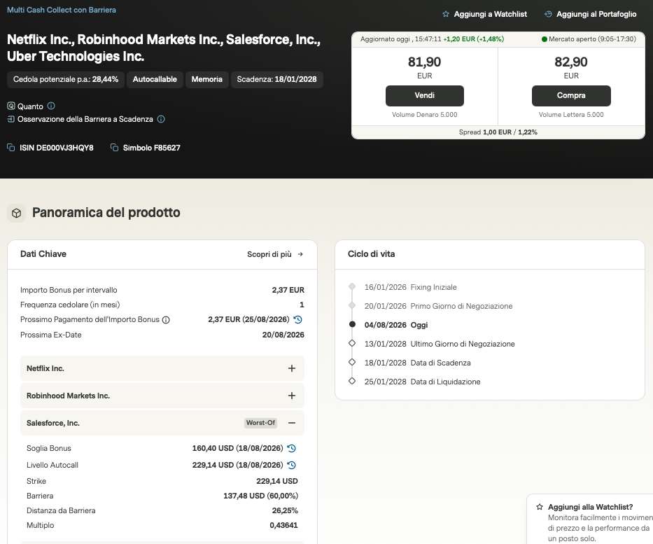Click Cedola potenziale p.a. 28,44% tag
Image resolution: width=653 pixels, height=544 pixels.
pos(66,79)
